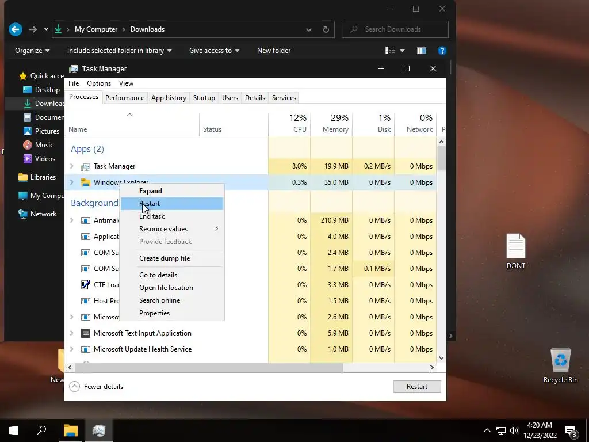
Task: Switch to the App history tab
Action: click(x=169, y=98)
